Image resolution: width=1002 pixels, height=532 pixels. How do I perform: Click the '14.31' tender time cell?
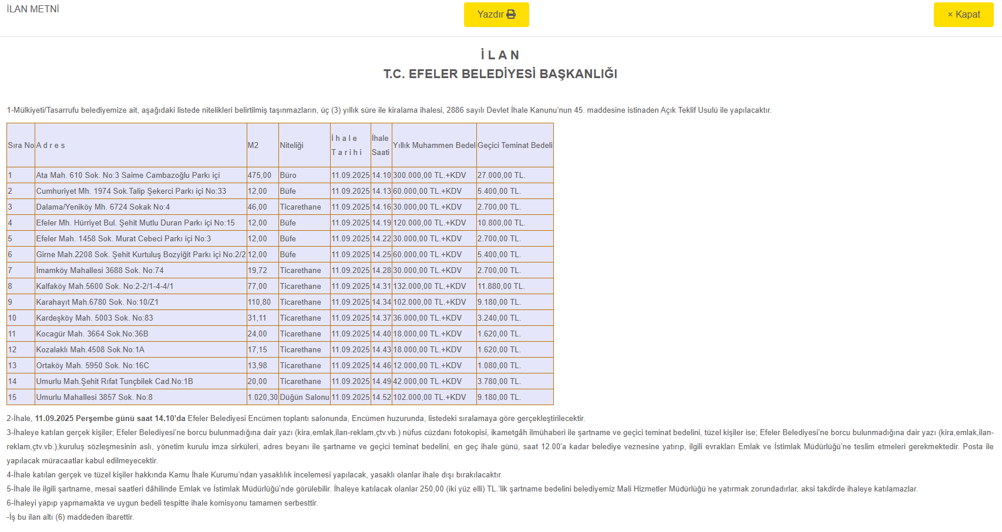(x=381, y=287)
